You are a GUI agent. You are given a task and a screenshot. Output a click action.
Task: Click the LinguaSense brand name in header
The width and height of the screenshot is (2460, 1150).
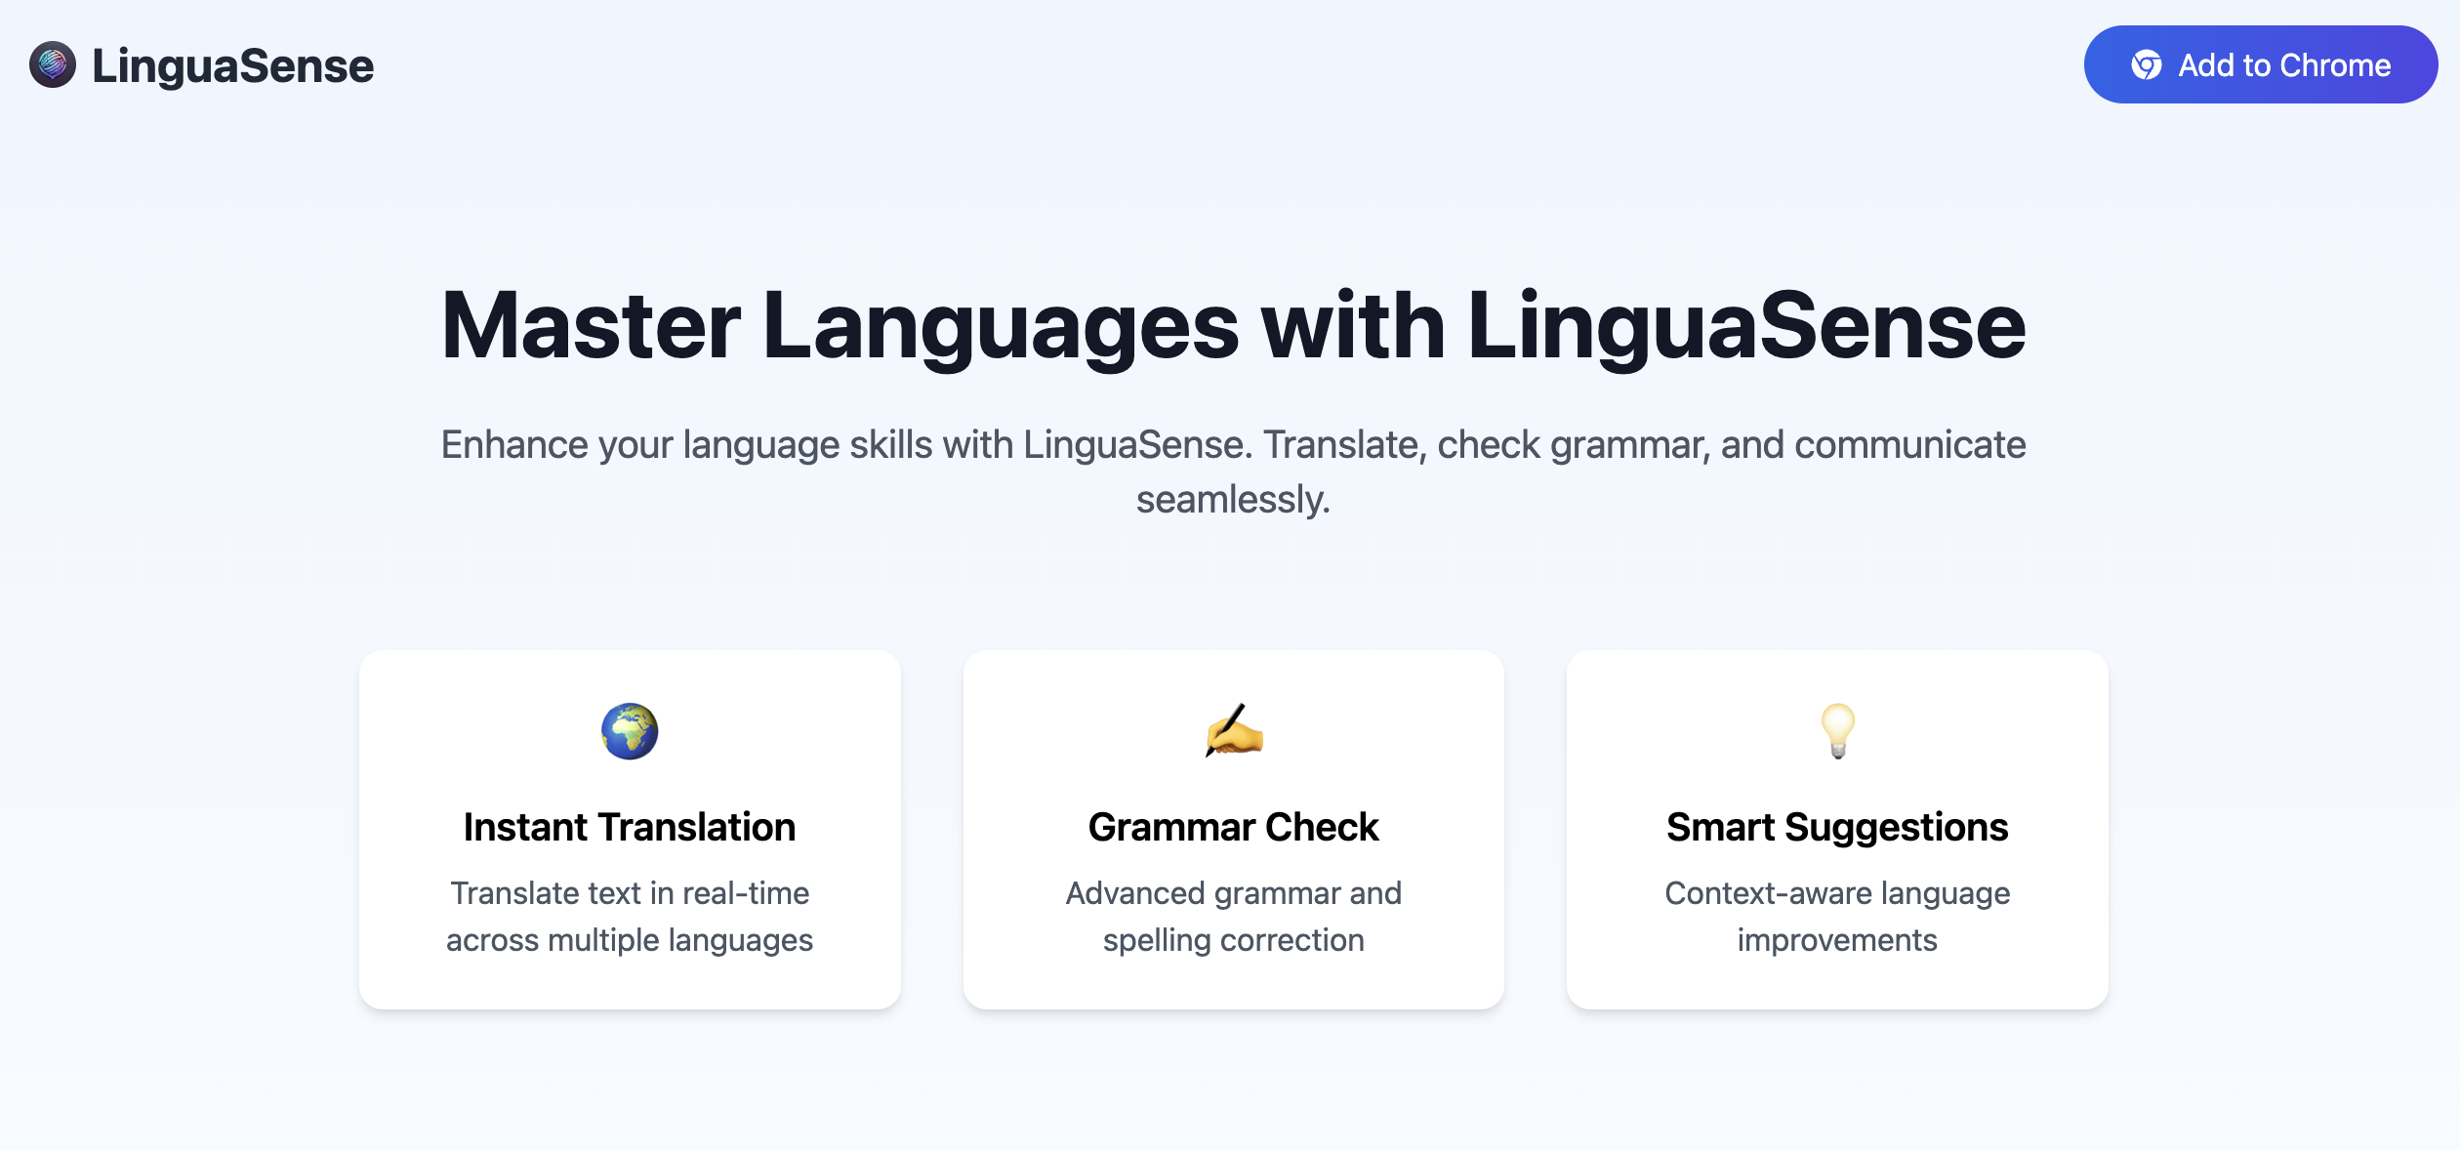[232, 66]
